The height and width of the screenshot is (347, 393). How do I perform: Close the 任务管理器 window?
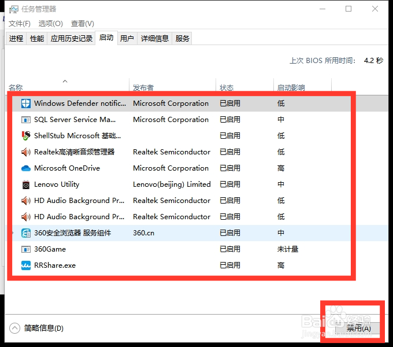(x=375, y=9)
